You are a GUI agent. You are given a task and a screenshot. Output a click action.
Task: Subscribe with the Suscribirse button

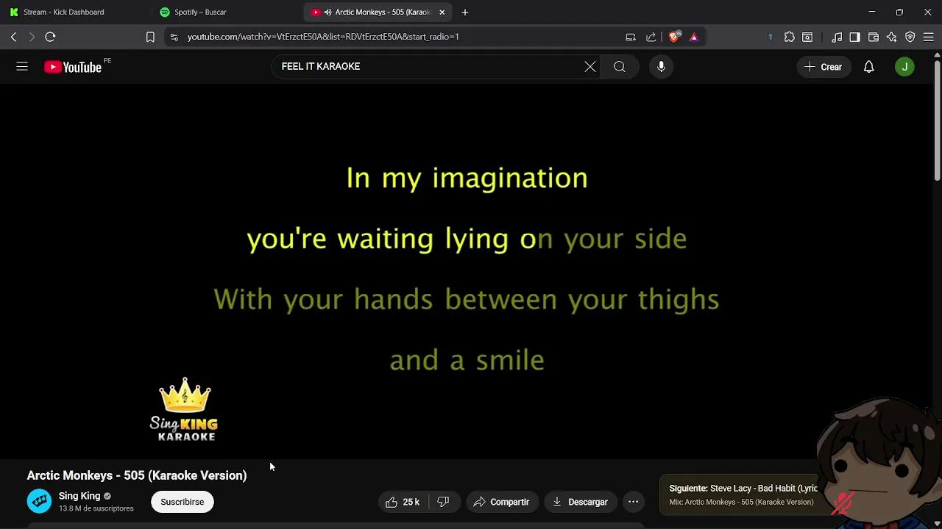[183, 502]
